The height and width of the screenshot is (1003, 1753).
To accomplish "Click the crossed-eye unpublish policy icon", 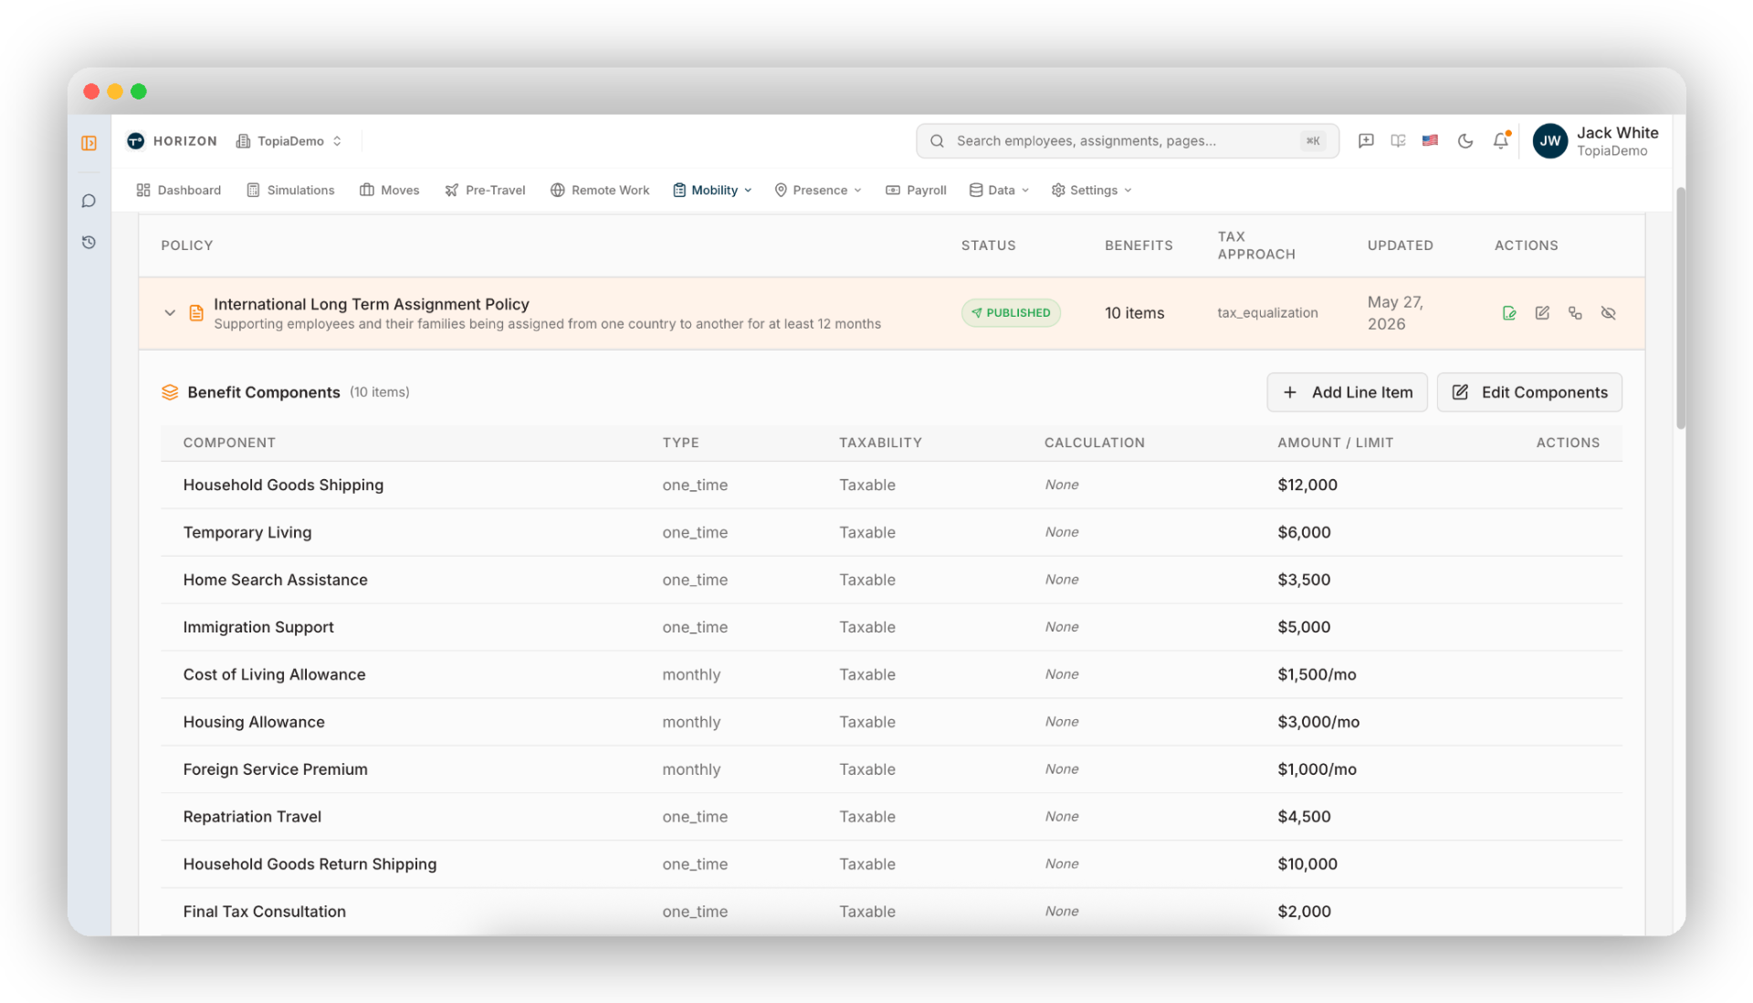I will coord(1609,313).
